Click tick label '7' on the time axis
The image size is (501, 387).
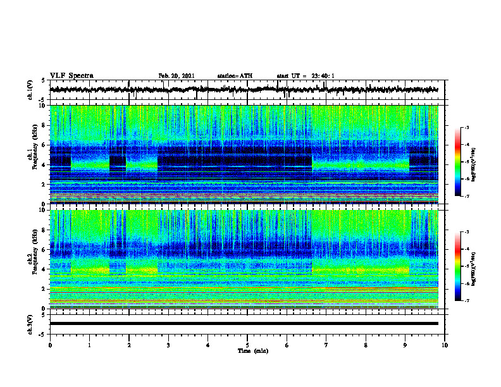pyautogui.click(x=326, y=345)
